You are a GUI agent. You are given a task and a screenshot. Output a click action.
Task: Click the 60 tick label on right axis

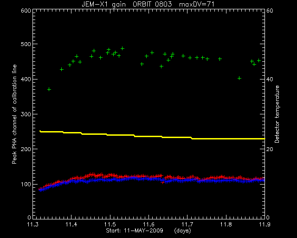[x=270, y=10]
